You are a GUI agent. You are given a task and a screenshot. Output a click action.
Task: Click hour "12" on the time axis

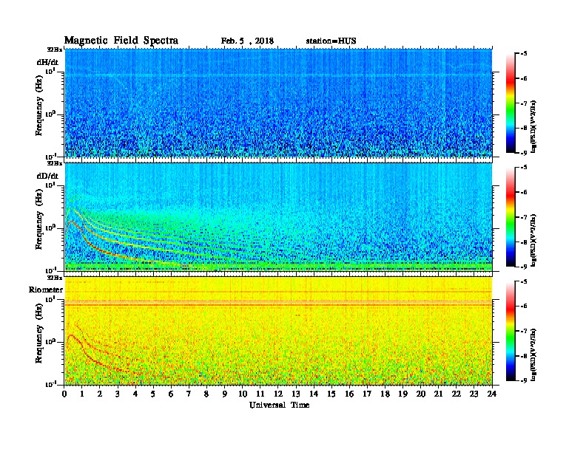coord(278,394)
